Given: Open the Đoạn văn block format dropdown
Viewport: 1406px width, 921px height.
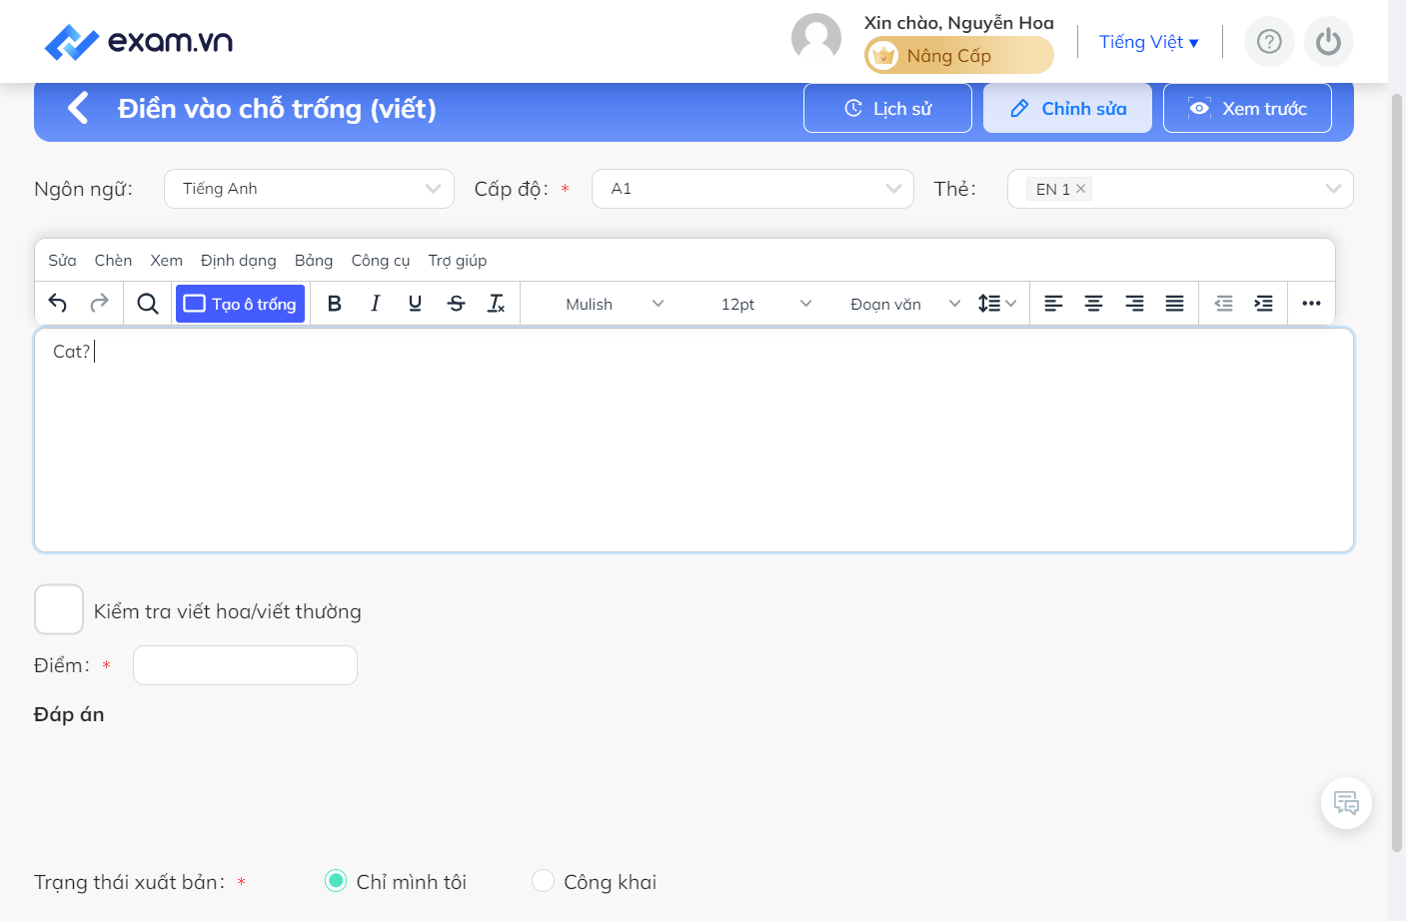Looking at the screenshot, I should pos(904,304).
